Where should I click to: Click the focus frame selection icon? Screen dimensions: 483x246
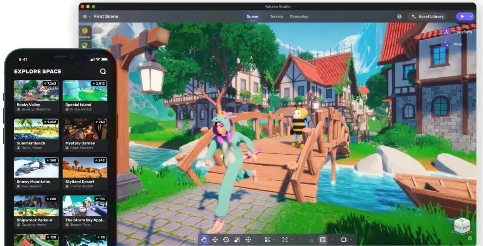click(x=285, y=239)
